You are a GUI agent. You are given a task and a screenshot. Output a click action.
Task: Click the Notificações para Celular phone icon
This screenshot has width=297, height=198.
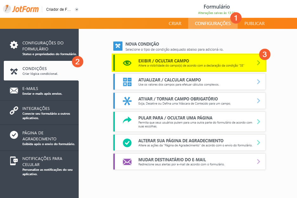pos(14,161)
